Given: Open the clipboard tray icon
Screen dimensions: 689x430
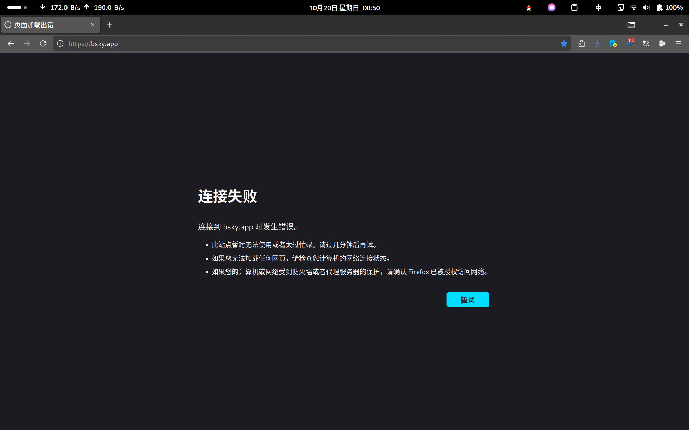Looking at the screenshot, I should click(x=574, y=8).
